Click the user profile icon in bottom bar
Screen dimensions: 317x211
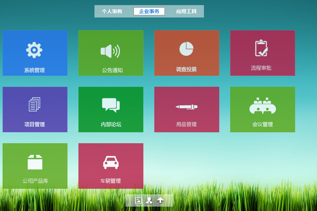(x=149, y=200)
